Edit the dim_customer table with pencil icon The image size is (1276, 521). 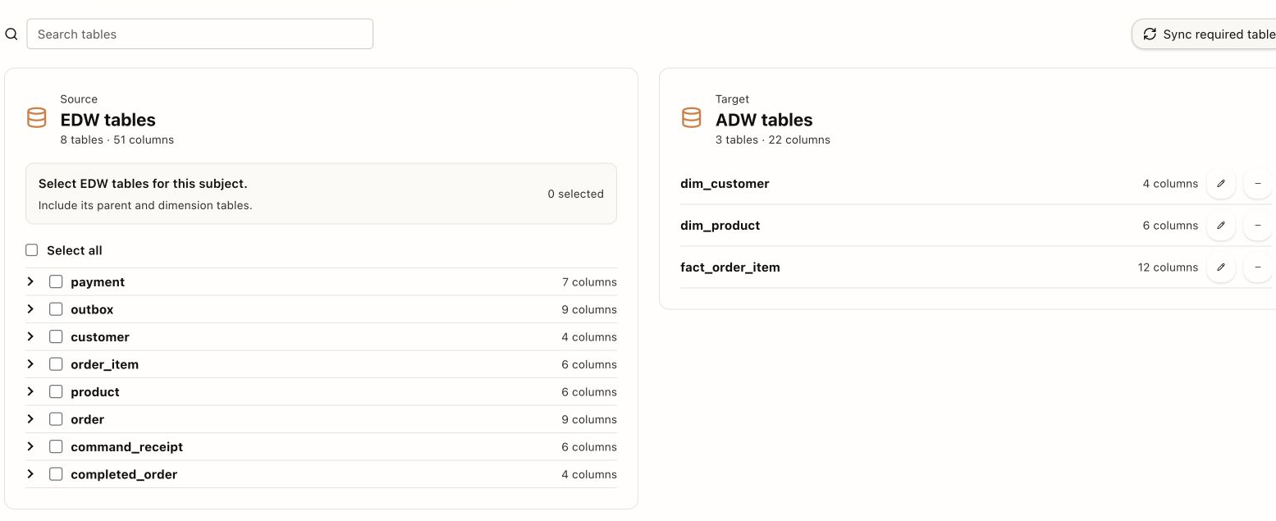pos(1221,184)
